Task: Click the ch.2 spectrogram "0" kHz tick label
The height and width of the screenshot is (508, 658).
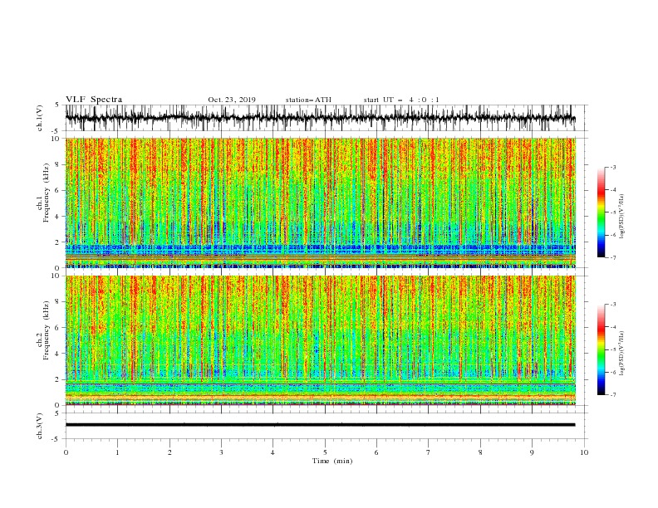Action: (x=58, y=405)
